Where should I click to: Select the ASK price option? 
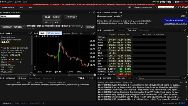[x=57, y=22]
